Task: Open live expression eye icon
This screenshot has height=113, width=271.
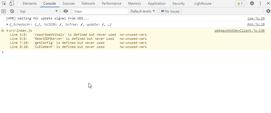Action: (x=65, y=11)
